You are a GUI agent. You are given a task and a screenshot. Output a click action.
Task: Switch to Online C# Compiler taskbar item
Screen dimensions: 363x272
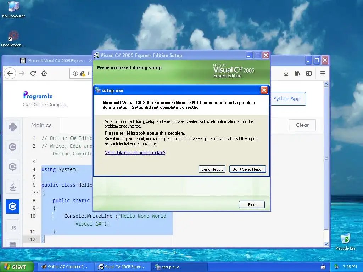click(x=66, y=267)
